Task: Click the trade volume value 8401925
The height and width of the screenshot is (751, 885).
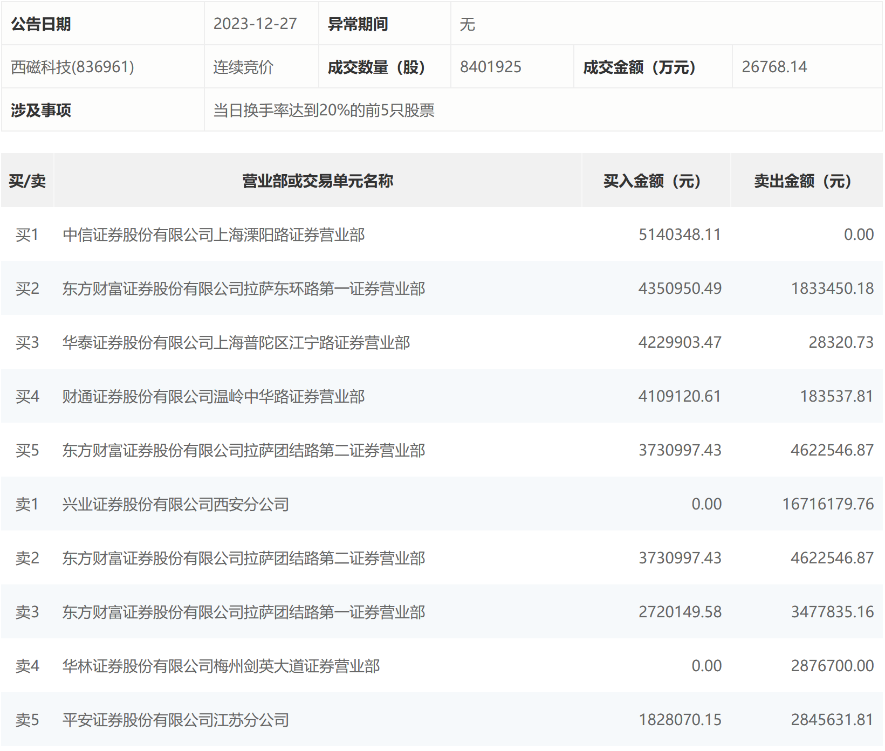Action: pos(491,67)
